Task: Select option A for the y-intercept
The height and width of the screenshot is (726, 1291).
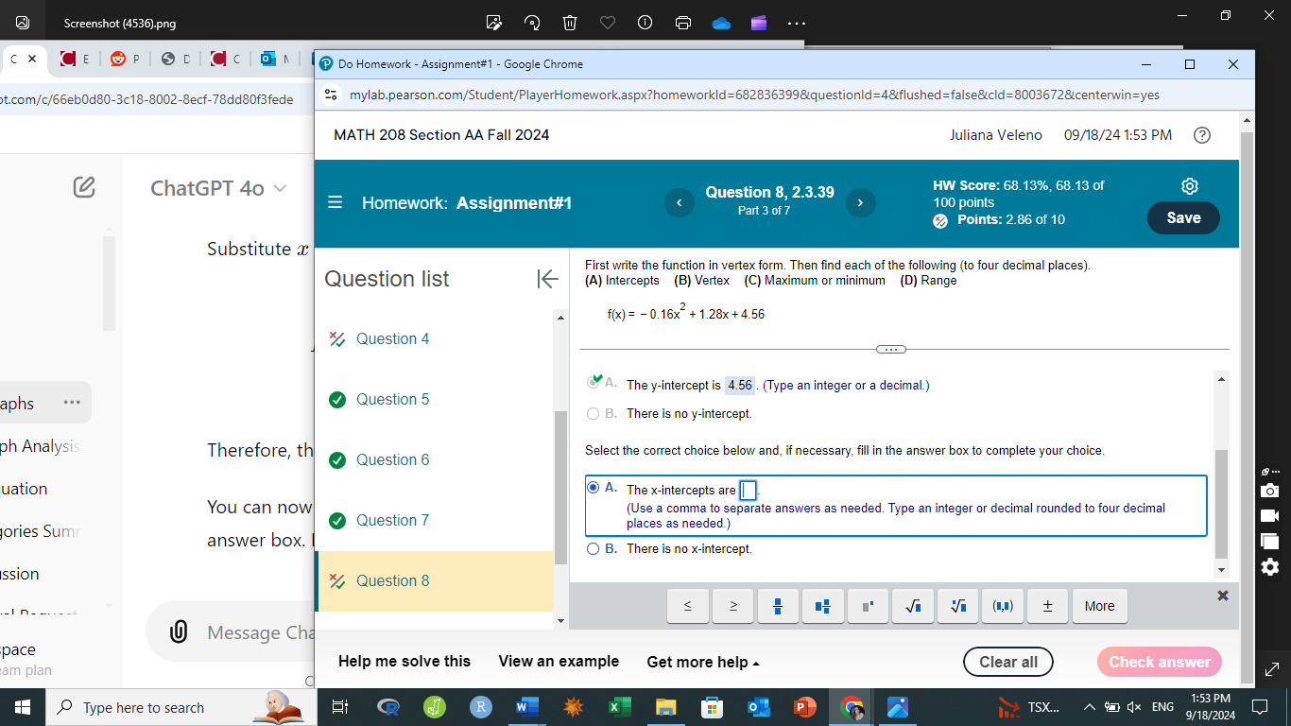Action: point(594,382)
